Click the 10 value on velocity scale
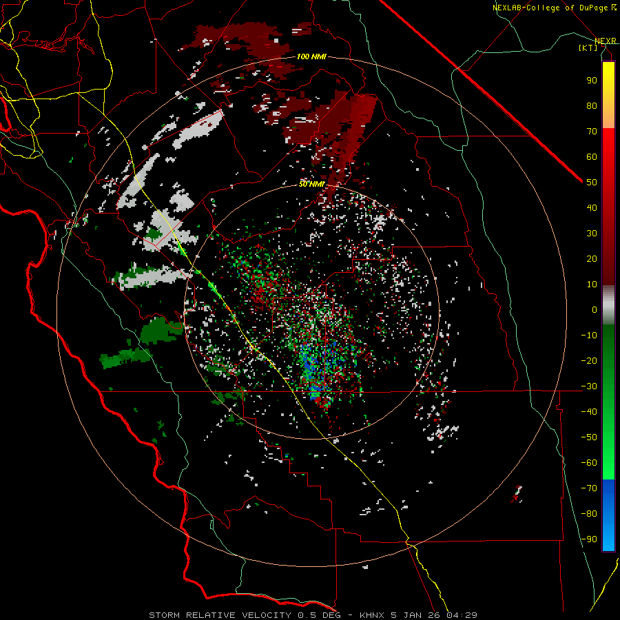 pos(592,285)
